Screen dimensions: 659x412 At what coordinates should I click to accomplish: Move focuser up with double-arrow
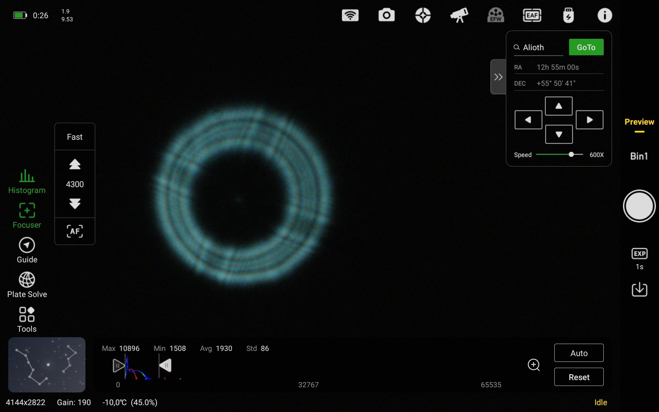point(75,164)
